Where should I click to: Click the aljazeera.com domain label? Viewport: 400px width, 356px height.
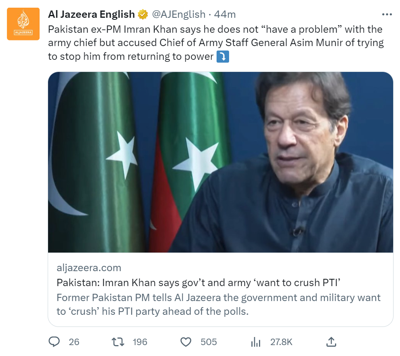click(x=89, y=268)
